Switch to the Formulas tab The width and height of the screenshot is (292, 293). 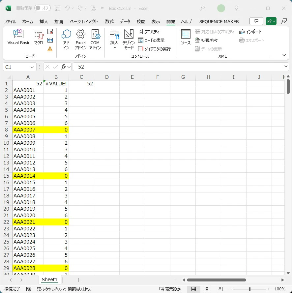tap(109, 21)
